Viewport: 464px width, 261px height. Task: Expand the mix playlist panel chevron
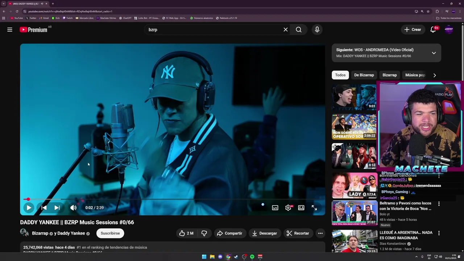[x=434, y=53]
